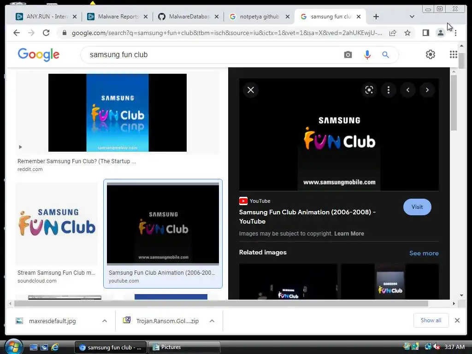Open Learn More copyright link

(x=349, y=234)
